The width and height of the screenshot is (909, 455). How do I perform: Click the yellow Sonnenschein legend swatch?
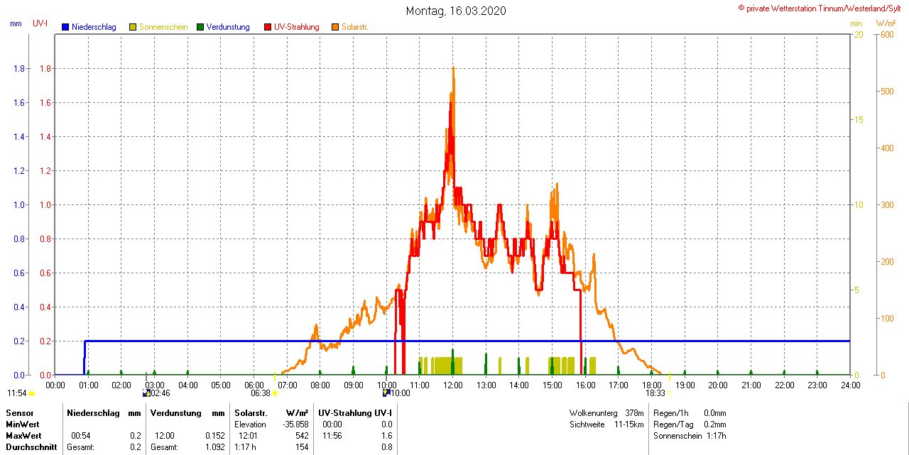pos(133,27)
